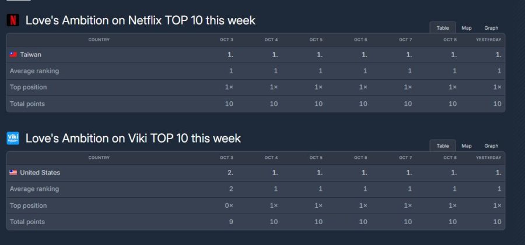Click the United States country link
The width and height of the screenshot is (525, 245).
click(x=40, y=173)
